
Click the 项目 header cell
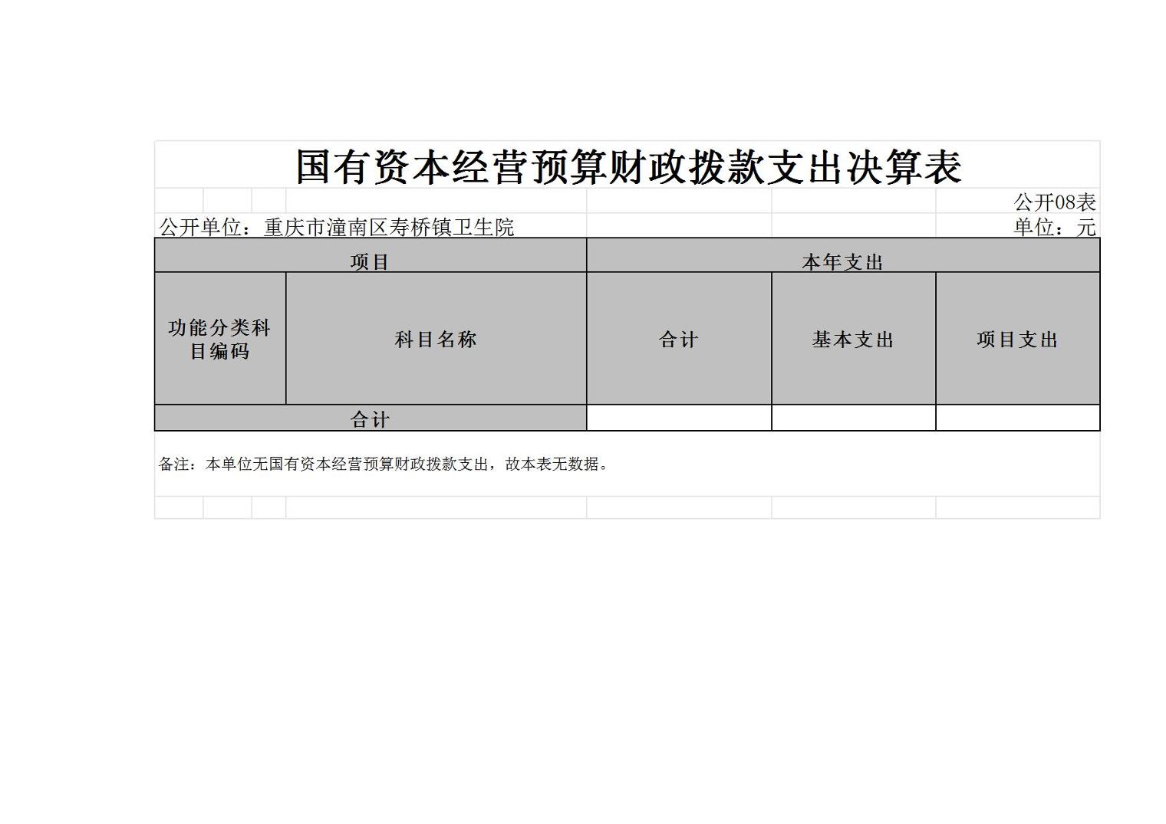371,255
